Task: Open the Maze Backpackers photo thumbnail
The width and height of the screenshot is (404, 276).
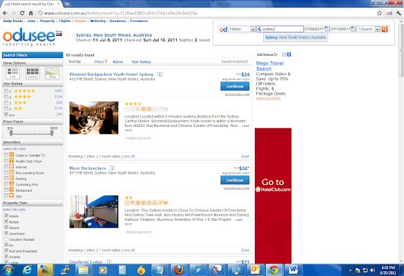Action: [x=94, y=211]
